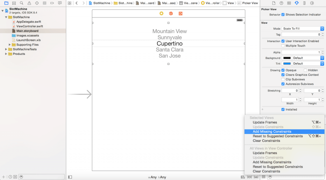The width and height of the screenshot is (326, 180).
Task: Open the Background Default dropdown
Action: (308, 58)
